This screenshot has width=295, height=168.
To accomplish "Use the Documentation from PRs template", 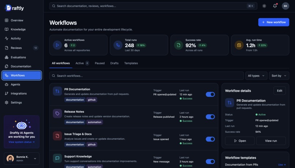I will pyautogui.click(x=282, y=165).
